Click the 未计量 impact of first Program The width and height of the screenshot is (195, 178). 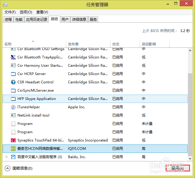point(147,124)
